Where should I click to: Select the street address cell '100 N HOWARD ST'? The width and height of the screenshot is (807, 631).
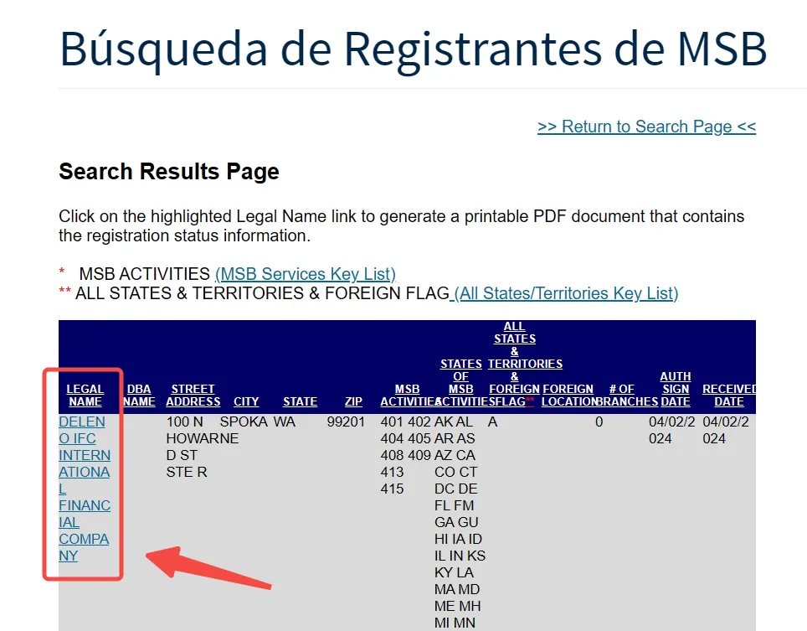[x=193, y=447]
